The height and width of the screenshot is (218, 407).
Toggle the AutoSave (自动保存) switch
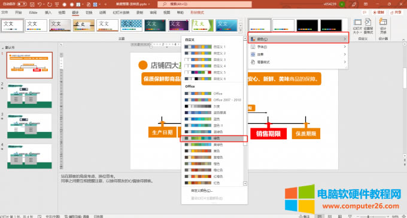pyautogui.click(x=22, y=4)
